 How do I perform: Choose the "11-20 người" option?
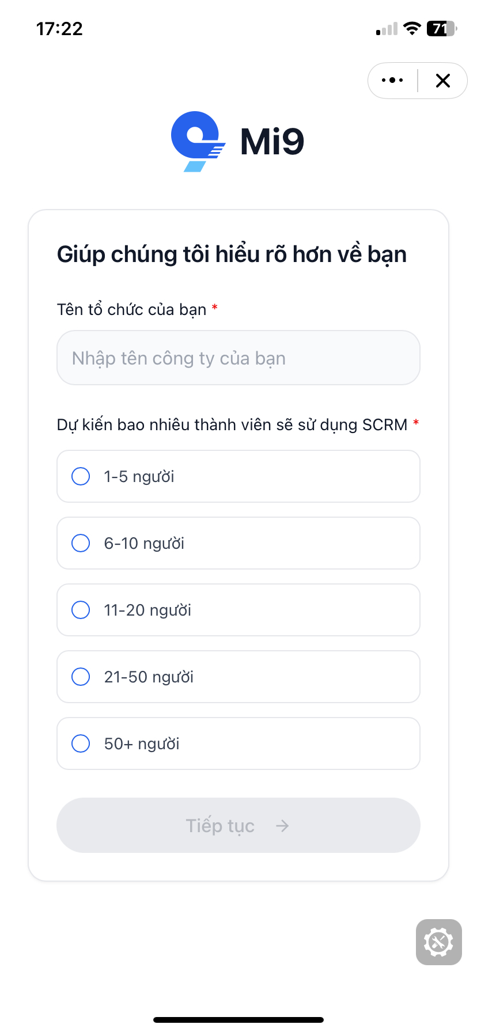[x=80, y=610]
